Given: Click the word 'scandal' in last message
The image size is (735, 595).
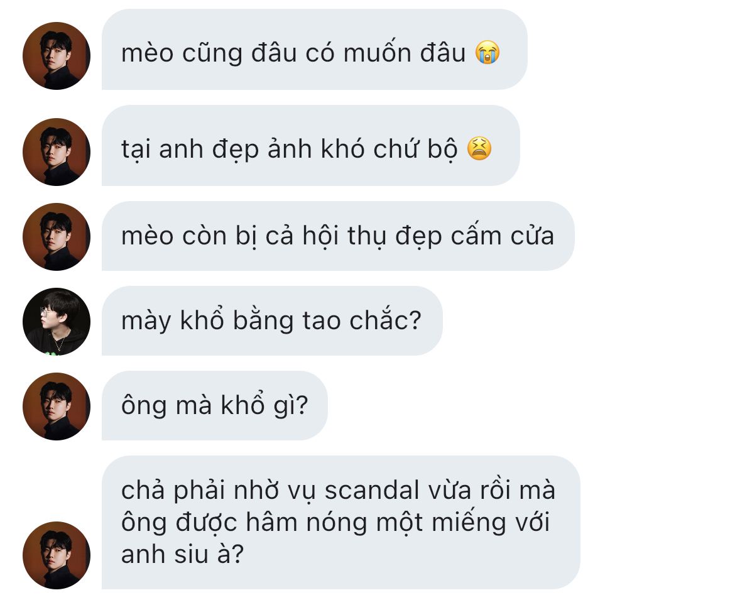Looking at the screenshot, I should click(x=371, y=491).
